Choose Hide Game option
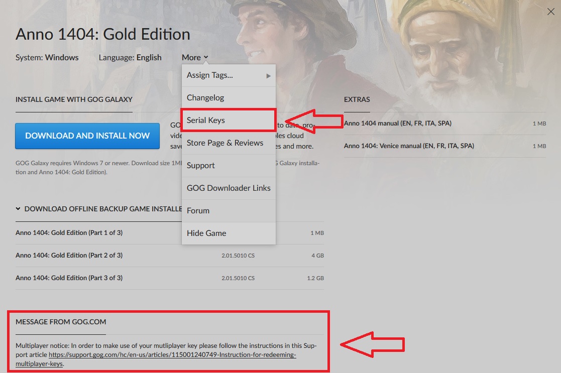The image size is (561, 373). click(229, 233)
